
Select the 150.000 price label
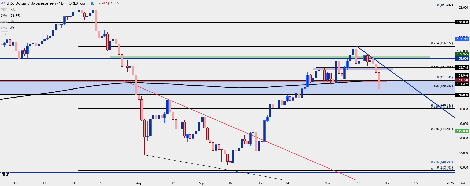click(x=462, y=95)
